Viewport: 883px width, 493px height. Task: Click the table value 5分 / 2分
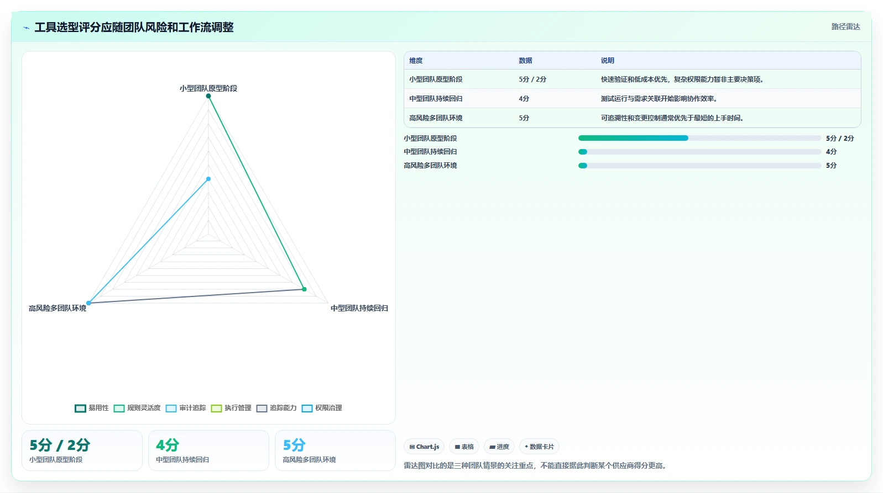point(532,79)
